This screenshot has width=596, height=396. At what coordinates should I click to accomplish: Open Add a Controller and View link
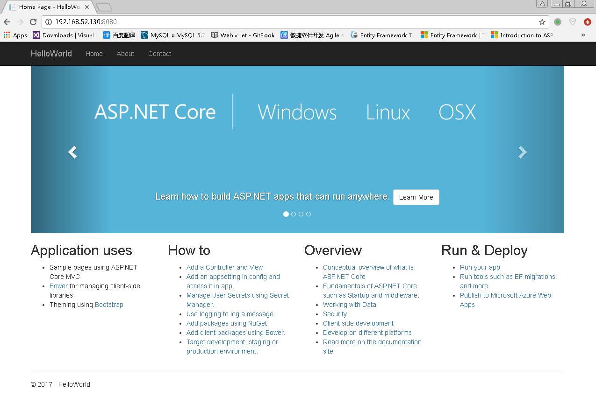click(224, 267)
